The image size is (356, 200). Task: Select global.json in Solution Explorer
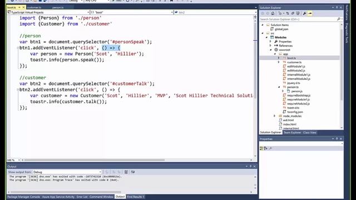[281, 29]
